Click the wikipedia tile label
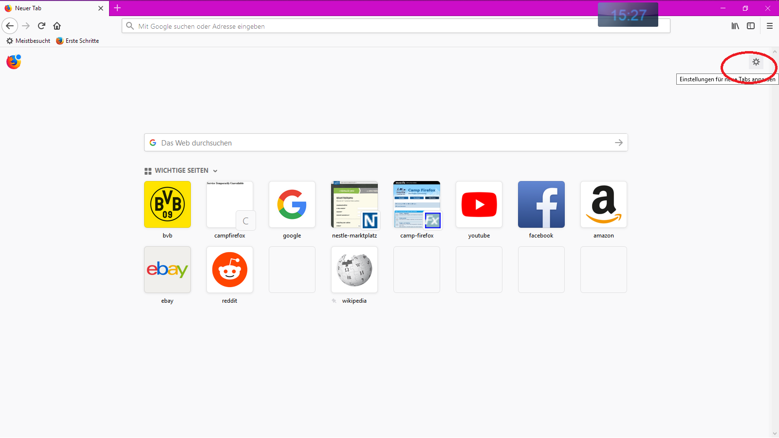Viewport: 779px width, 438px height. [x=354, y=301]
